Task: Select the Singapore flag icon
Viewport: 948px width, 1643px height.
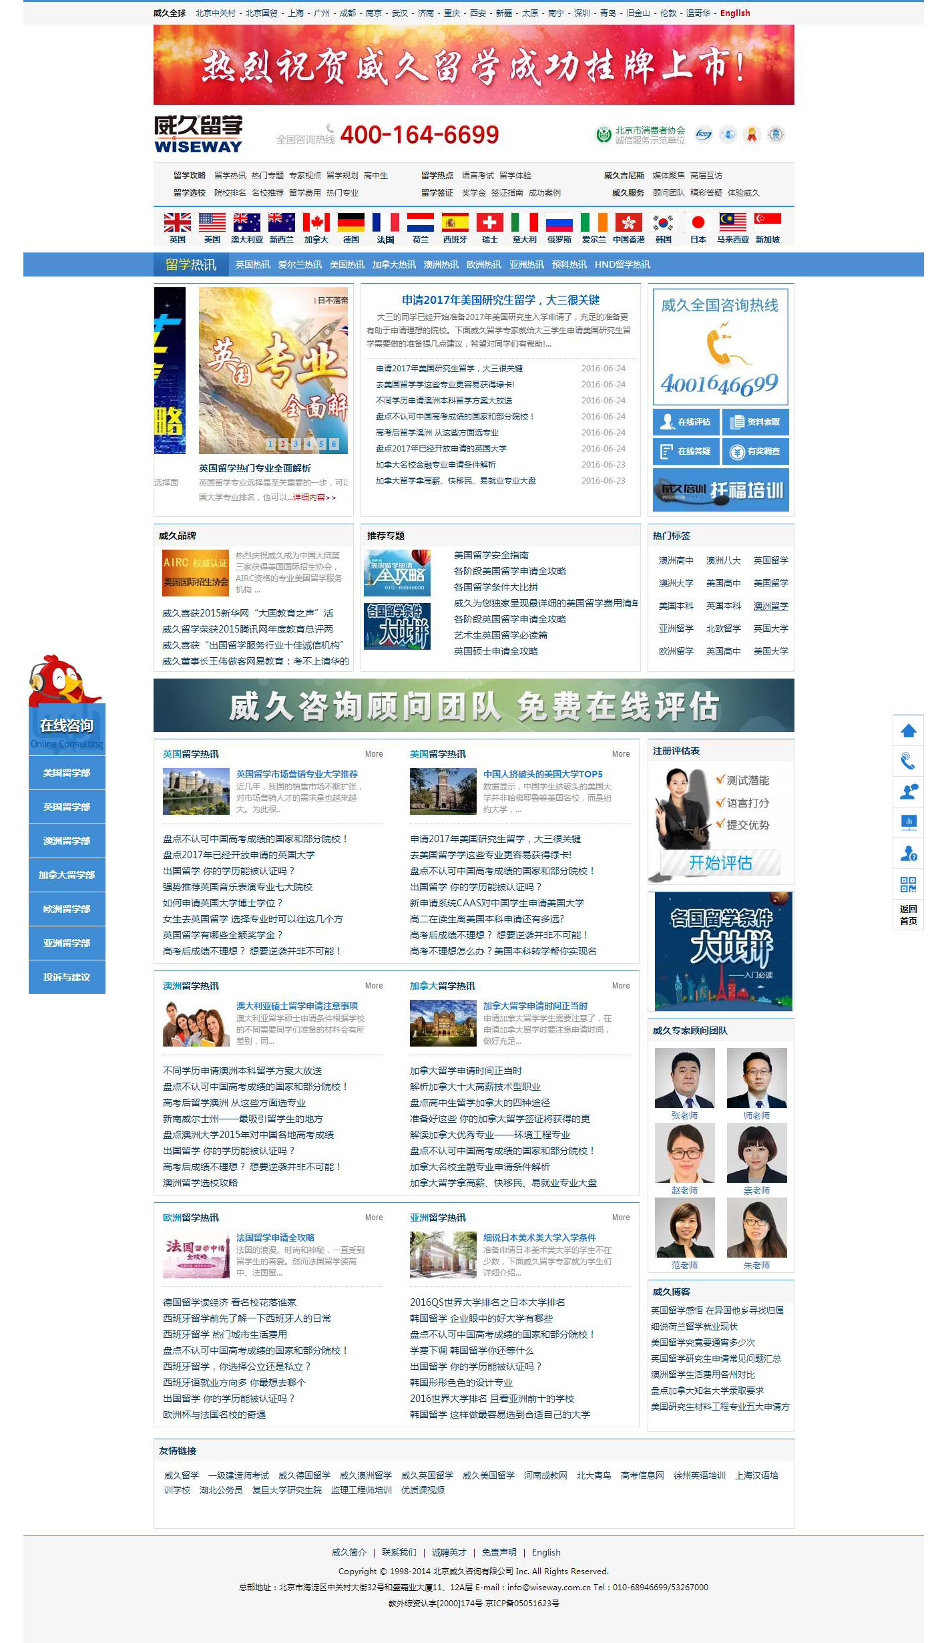Action: (767, 222)
